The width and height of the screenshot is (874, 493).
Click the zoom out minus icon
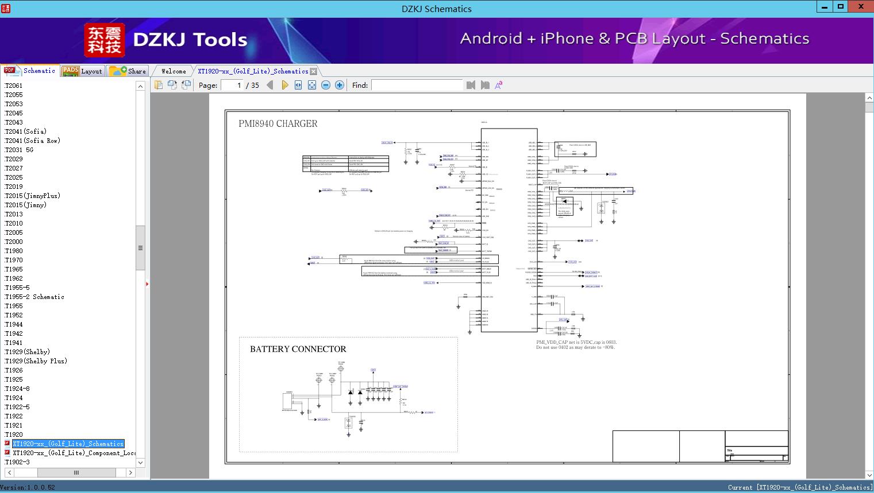tap(326, 85)
